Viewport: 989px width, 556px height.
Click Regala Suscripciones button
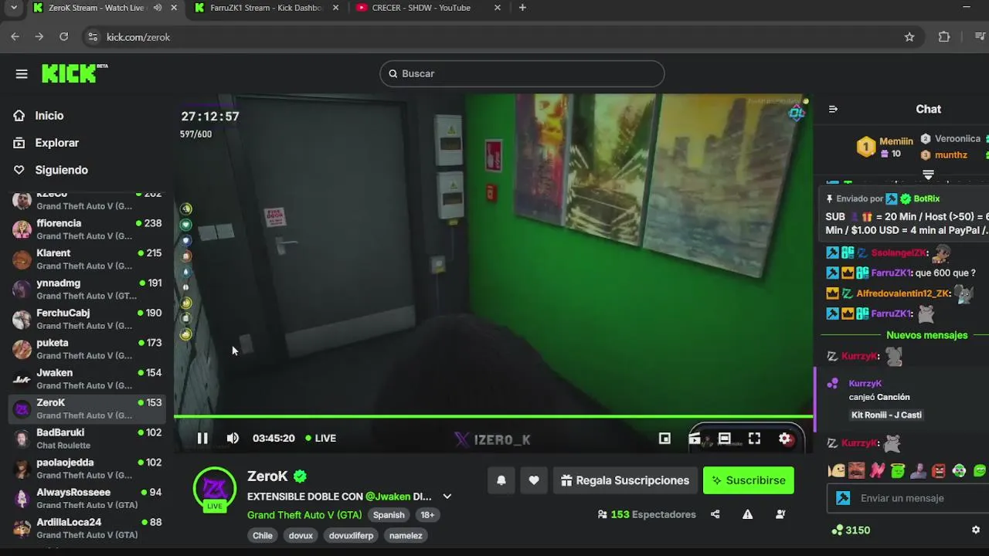pyautogui.click(x=625, y=480)
